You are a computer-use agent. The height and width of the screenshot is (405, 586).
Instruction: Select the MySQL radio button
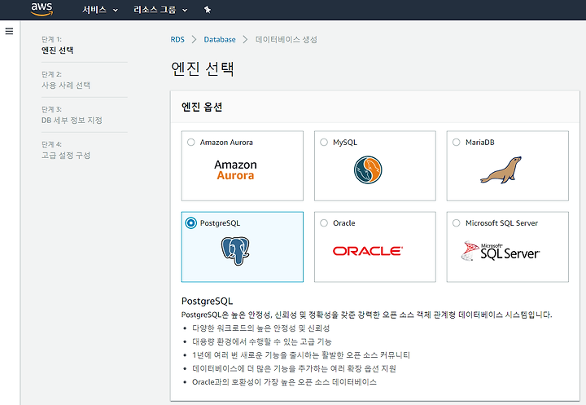click(x=324, y=143)
